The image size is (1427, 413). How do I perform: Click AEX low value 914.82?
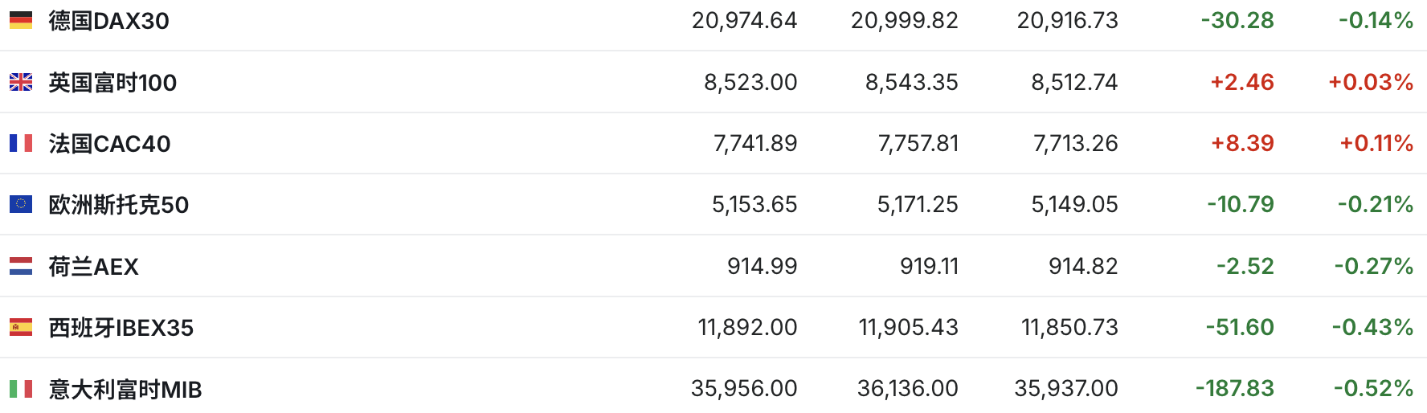coord(1082,266)
